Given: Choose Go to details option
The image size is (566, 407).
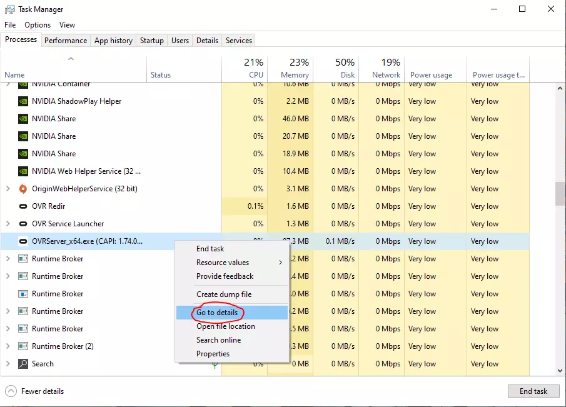Looking at the screenshot, I should tap(232, 313).
